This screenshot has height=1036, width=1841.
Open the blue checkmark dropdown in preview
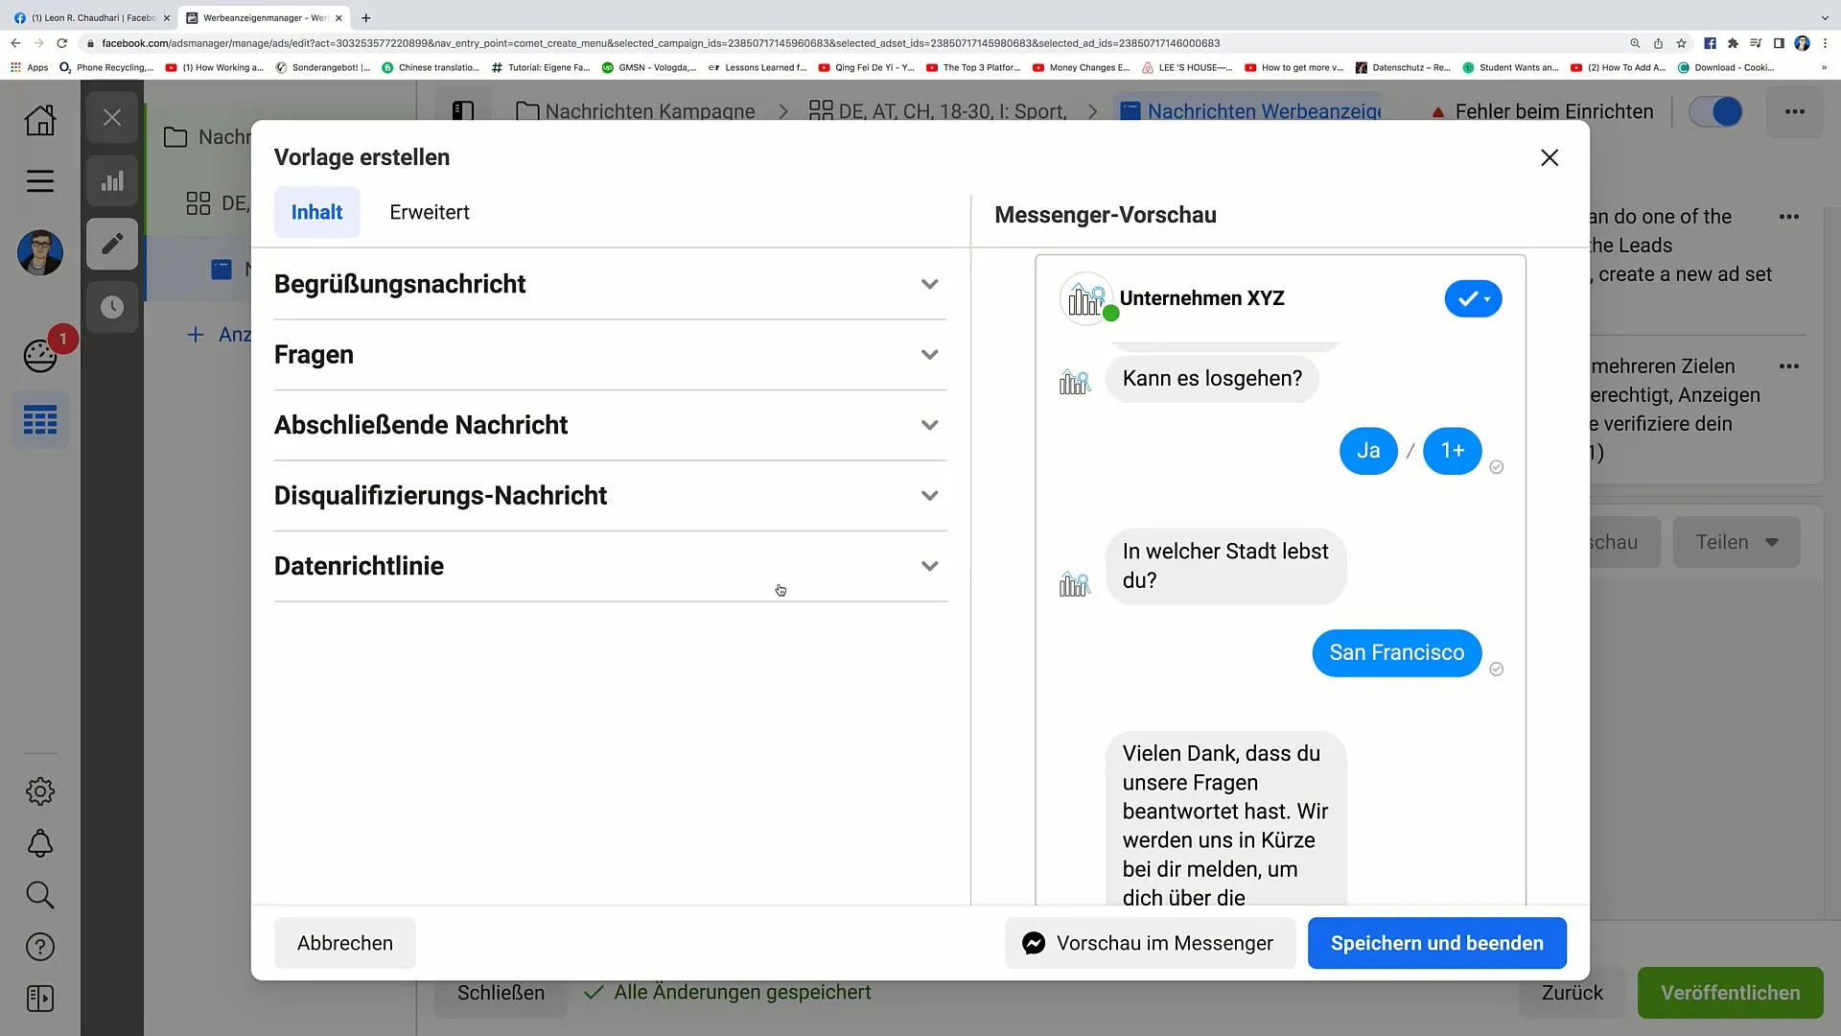[1473, 298]
